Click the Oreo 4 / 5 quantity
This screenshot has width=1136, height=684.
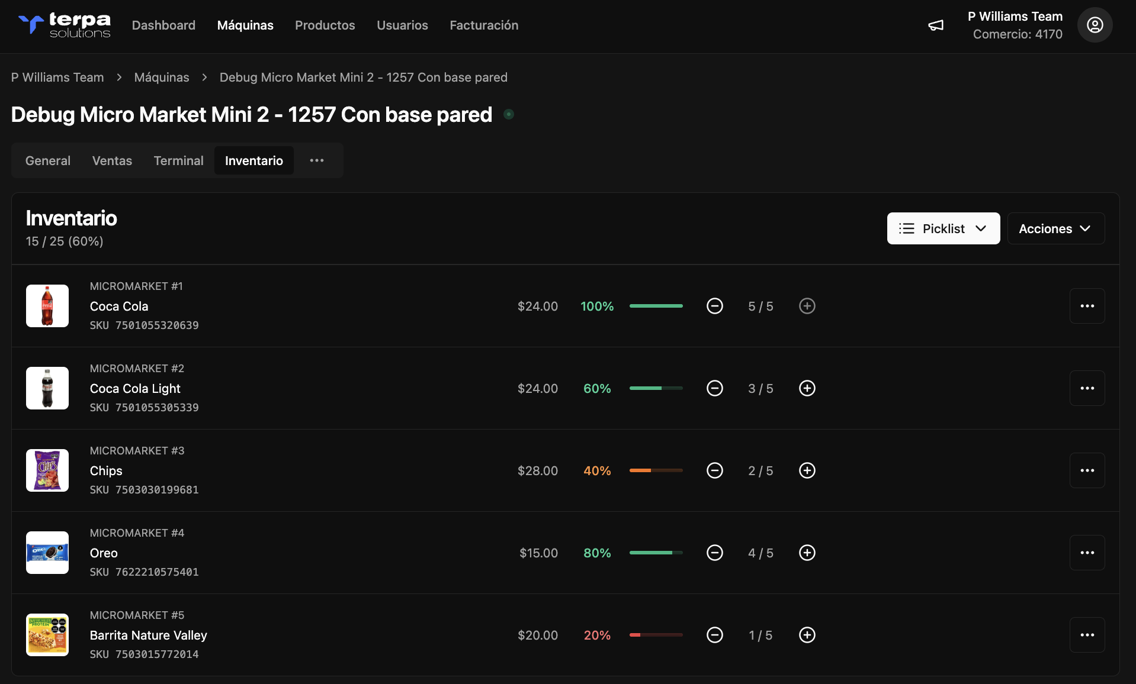pos(760,553)
